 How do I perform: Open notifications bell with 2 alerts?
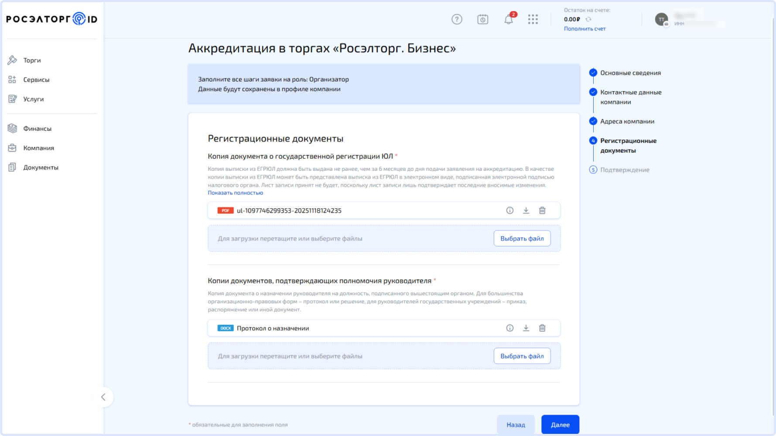point(508,19)
